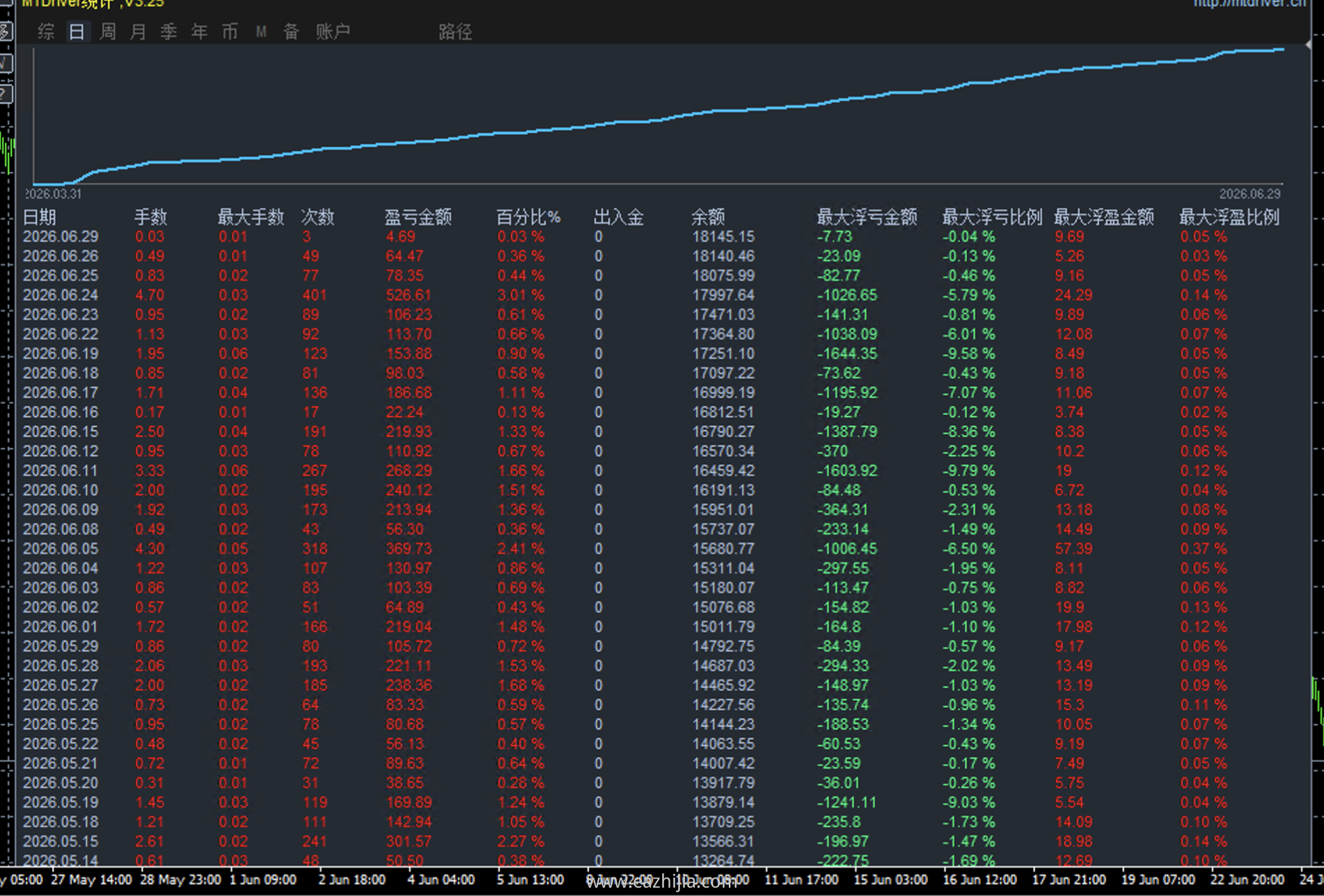Click the 22 Jun 20:00 time axis label
1324x896 pixels.
click(x=1247, y=879)
